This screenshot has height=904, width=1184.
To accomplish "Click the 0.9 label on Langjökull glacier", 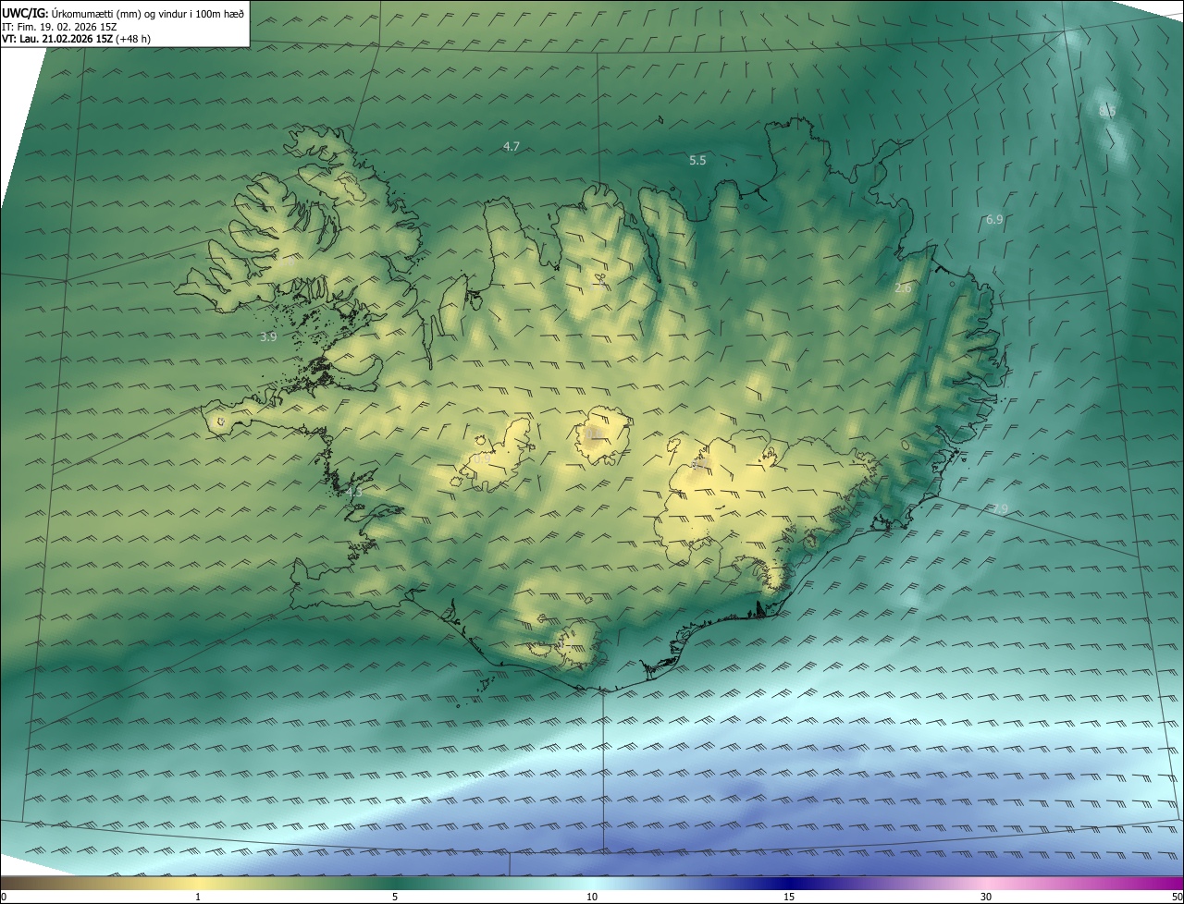I will 482,457.
